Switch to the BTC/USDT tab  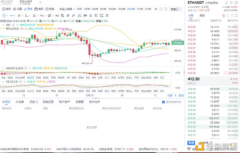pyautogui.click(x=7, y=2)
